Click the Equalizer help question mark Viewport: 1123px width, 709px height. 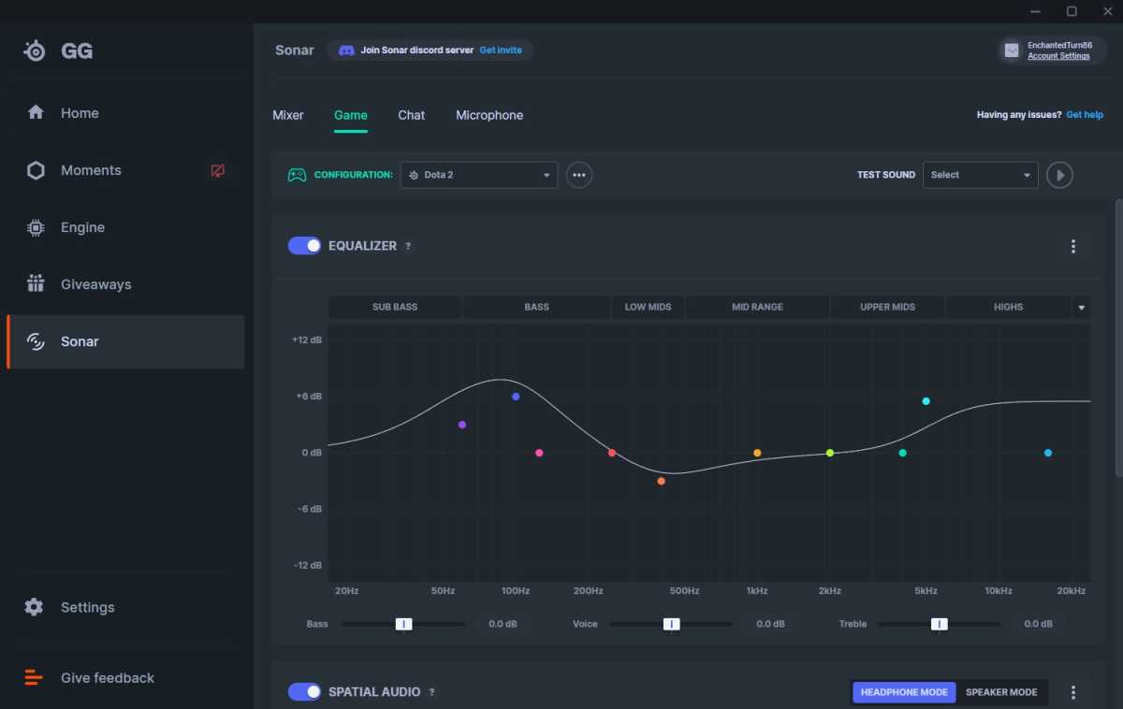coord(408,246)
